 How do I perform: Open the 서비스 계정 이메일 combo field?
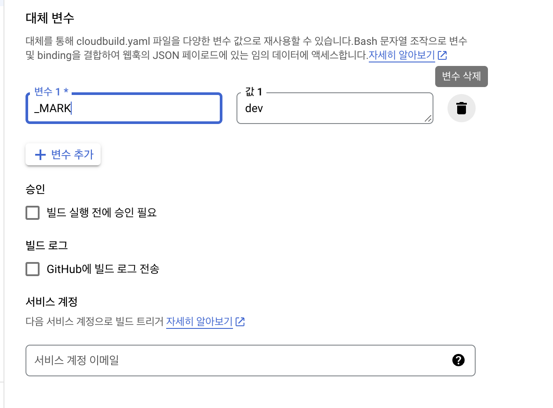coord(251,361)
